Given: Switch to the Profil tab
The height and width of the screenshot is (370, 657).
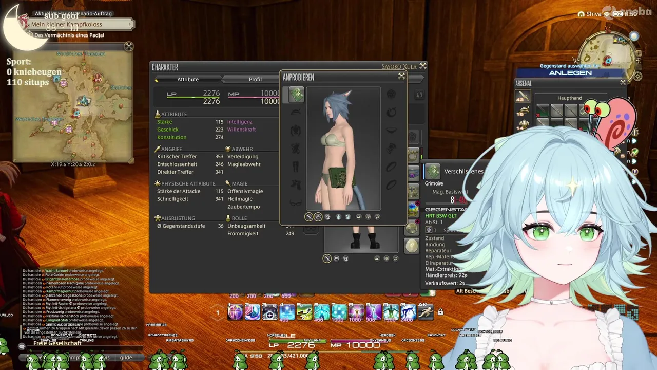Looking at the screenshot, I should pos(255,79).
